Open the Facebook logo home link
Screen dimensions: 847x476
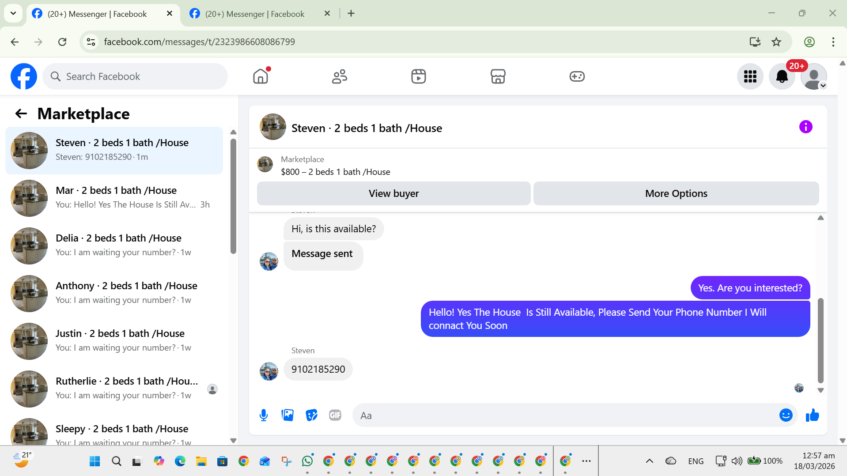point(24,76)
